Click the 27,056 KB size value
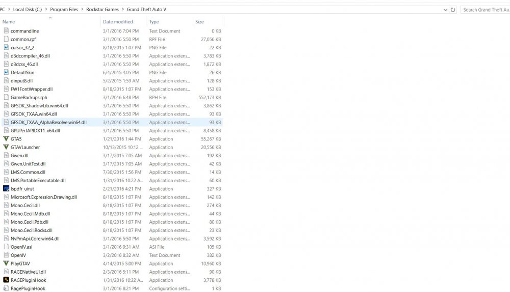 (211, 39)
